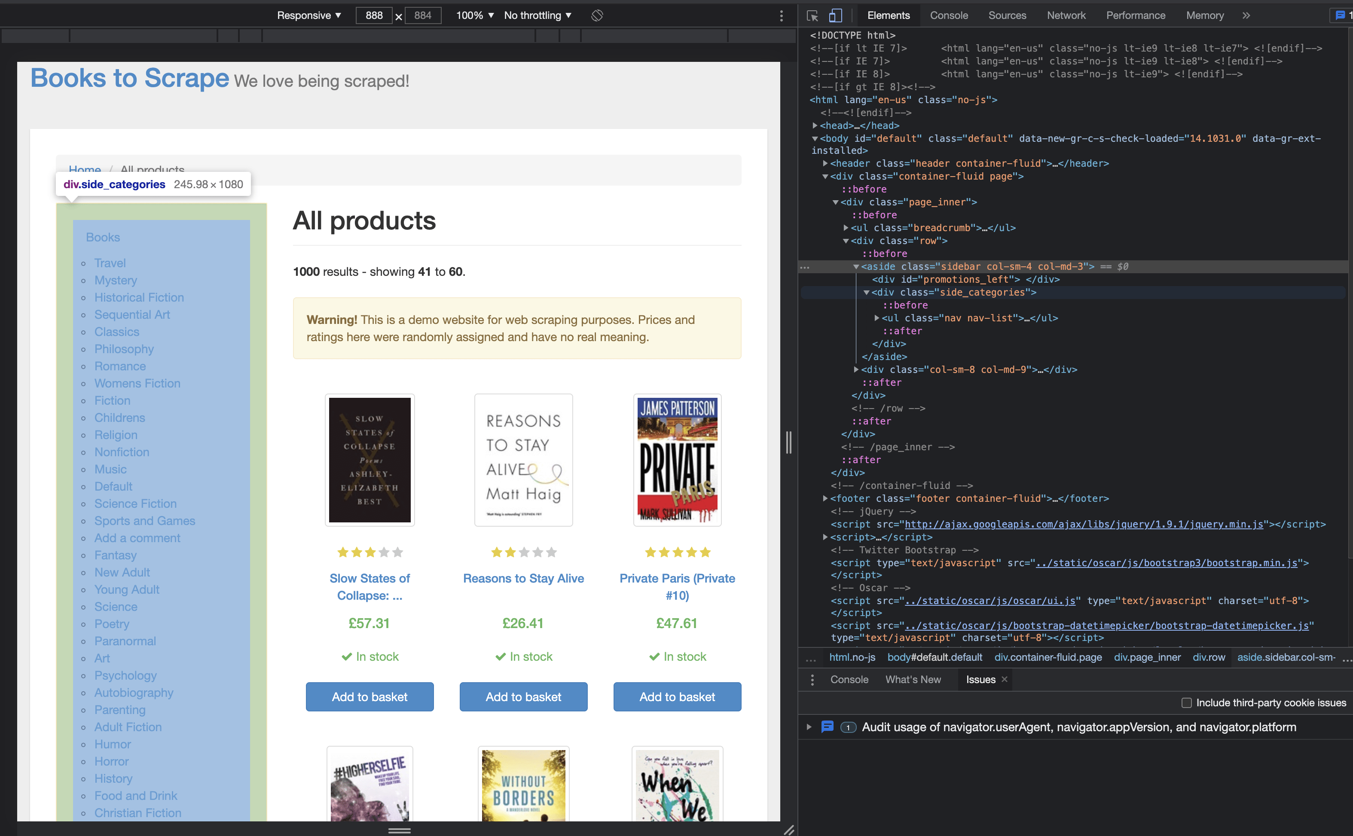Click the Slow States of Collapse cover thumbnail

(370, 460)
